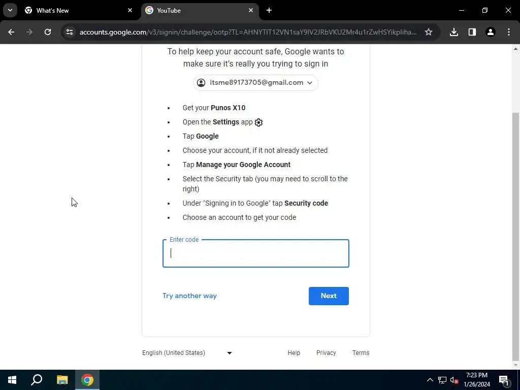Image resolution: width=520 pixels, height=390 pixels.
Task: Select the YouTube tab
Action: [x=200, y=10]
